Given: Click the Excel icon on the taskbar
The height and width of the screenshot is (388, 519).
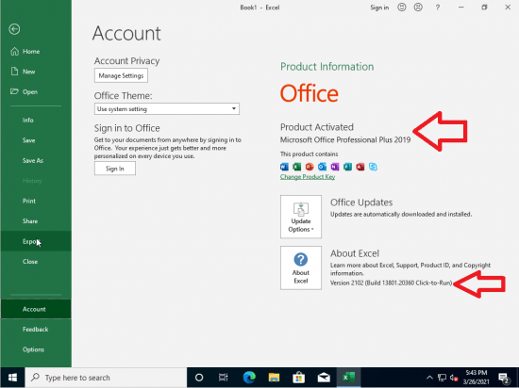Looking at the screenshot, I should point(348,378).
